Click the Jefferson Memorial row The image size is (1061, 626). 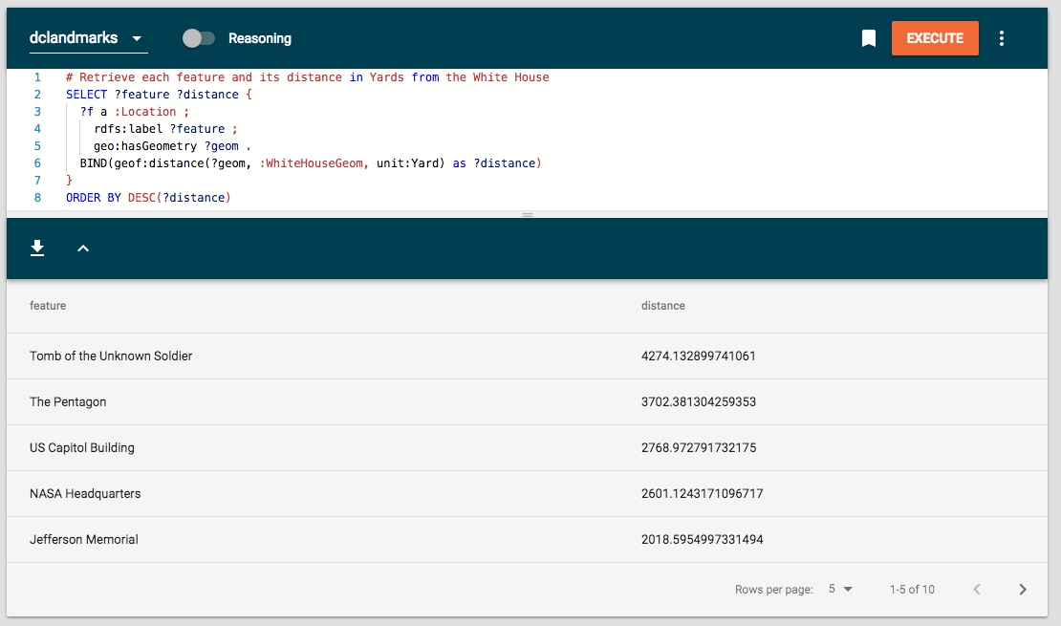pos(84,540)
